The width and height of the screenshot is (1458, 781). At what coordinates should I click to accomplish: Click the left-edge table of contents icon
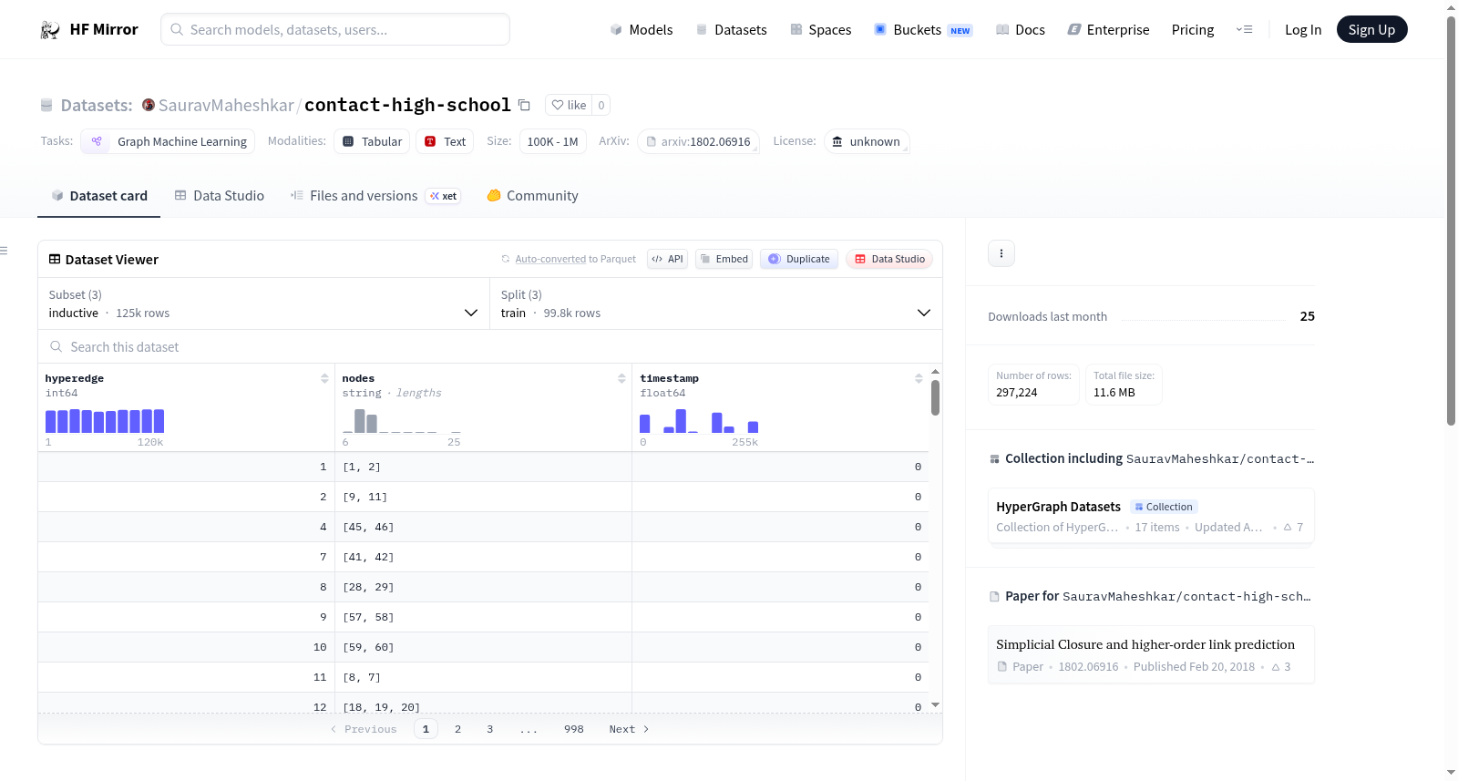[4, 251]
